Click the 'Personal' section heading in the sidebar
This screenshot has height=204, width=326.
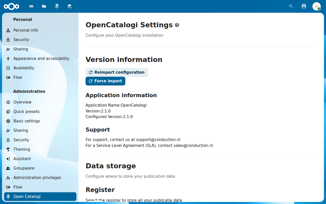click(x=23, y=20)
